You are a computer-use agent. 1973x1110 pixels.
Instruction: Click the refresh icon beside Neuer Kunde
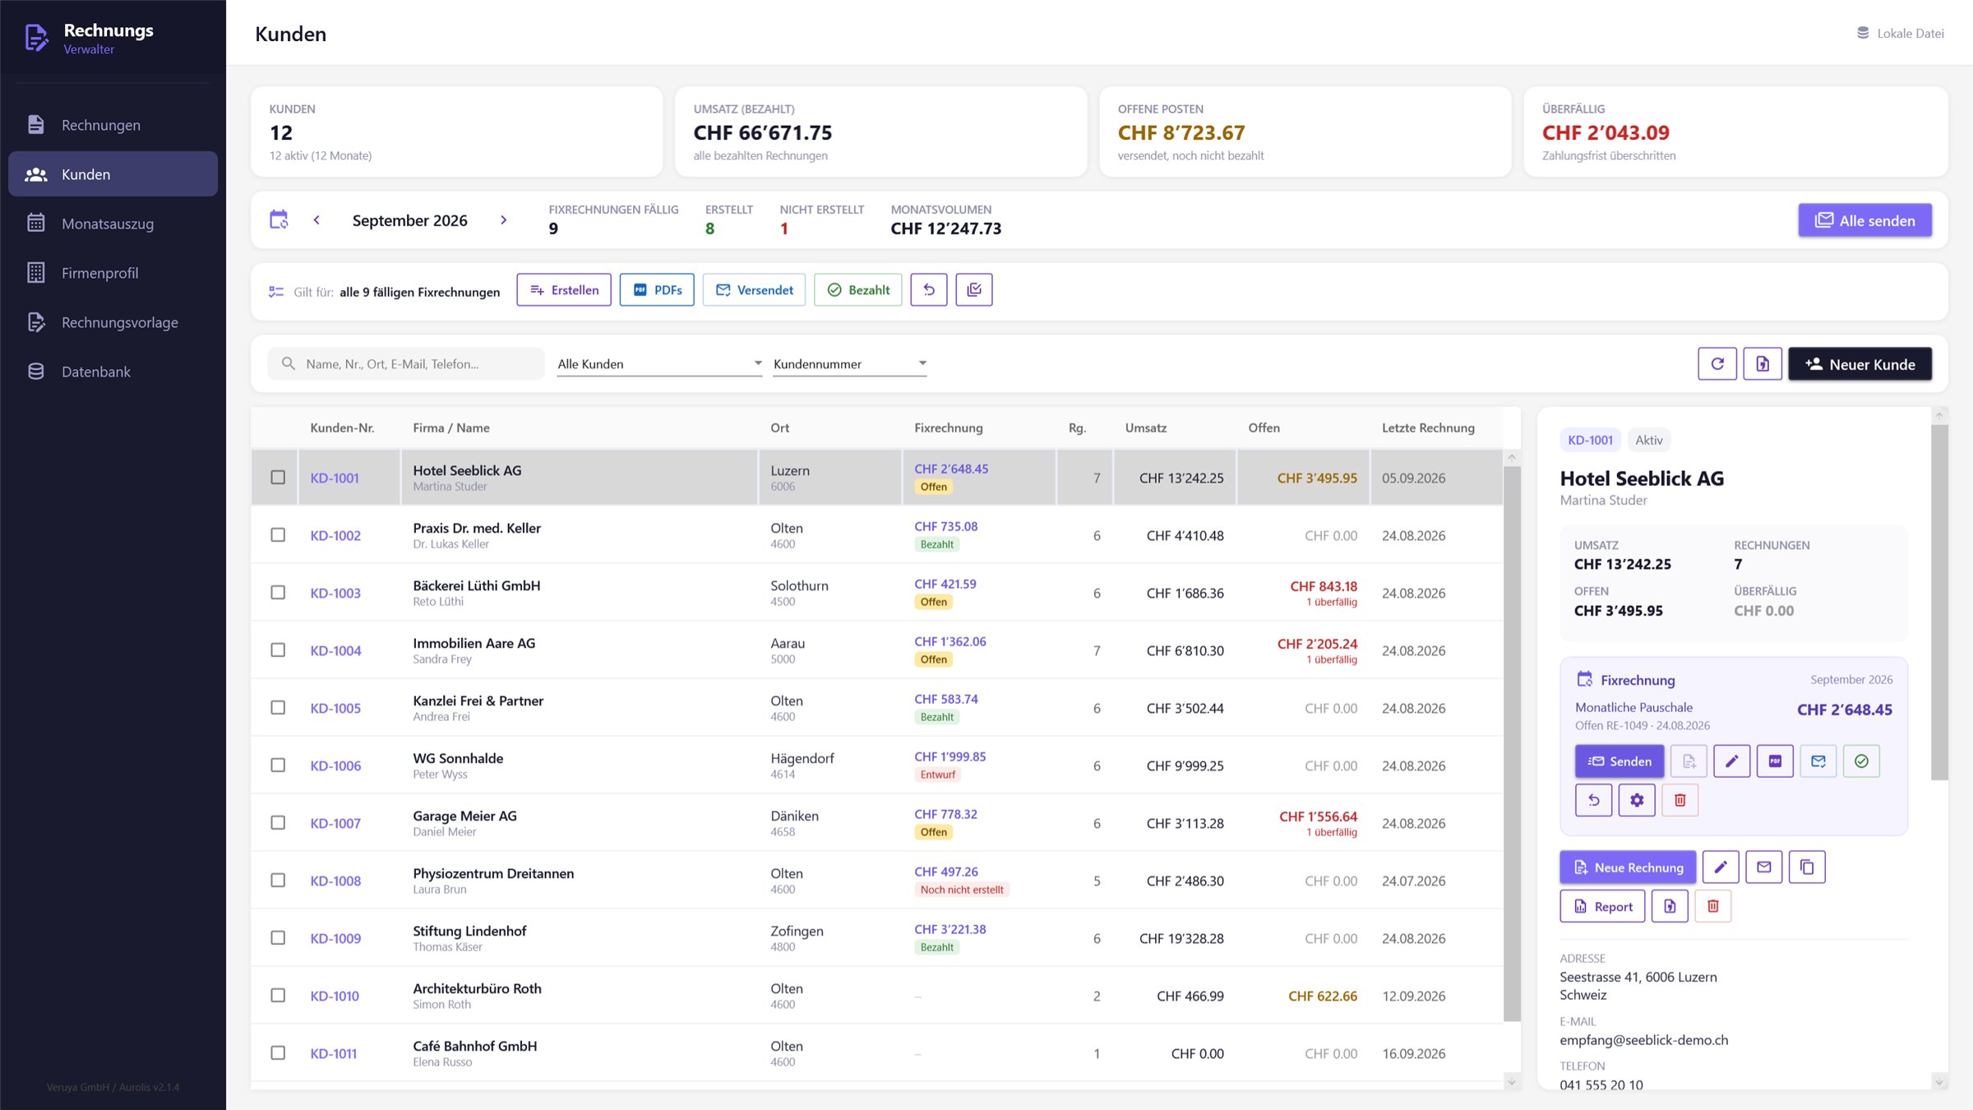[1717, 363]
